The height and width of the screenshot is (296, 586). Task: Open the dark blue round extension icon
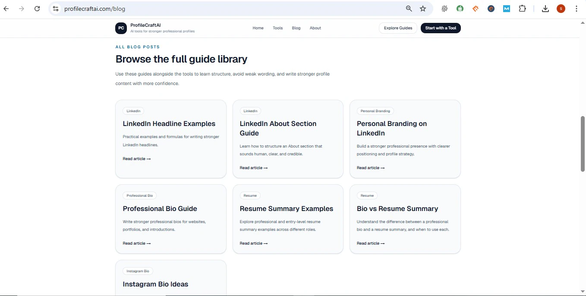point(491,9)
